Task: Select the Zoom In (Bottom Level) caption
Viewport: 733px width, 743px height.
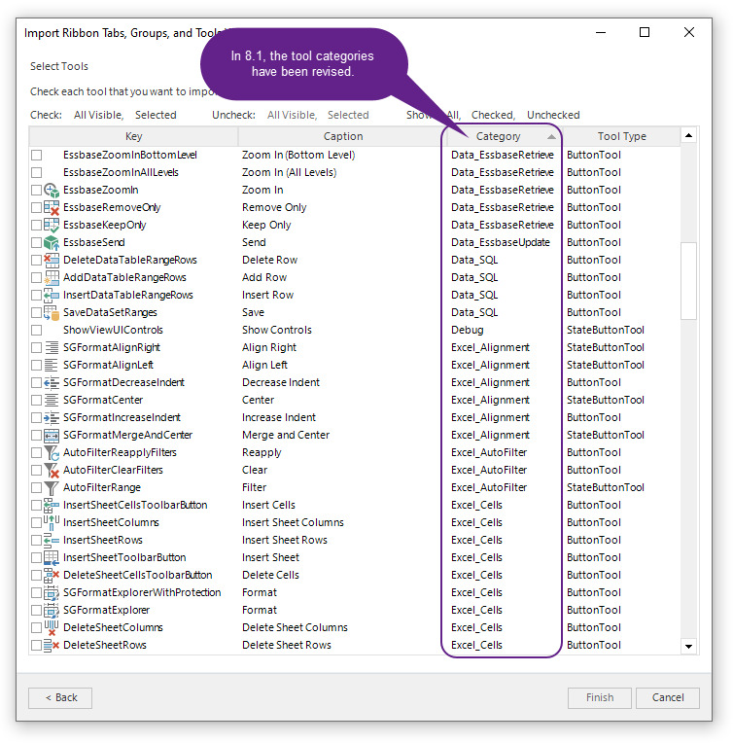Action: (298, 156)
